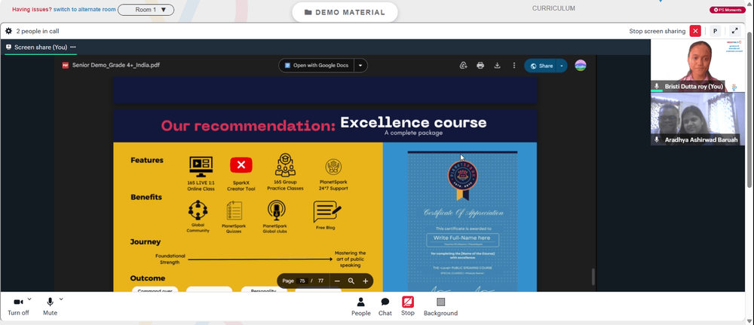Click PlanetSpark 24*7 Support icon
The width and height of the screenshot is (754, 325).
point(333,167)
